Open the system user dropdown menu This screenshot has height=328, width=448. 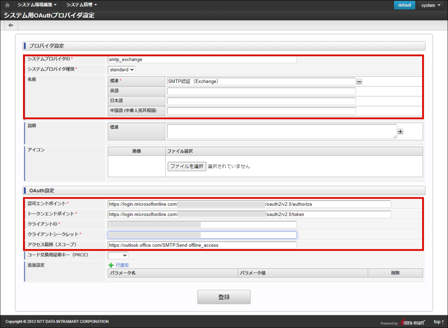(431, 5)
